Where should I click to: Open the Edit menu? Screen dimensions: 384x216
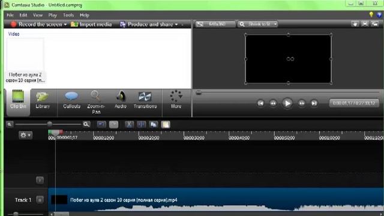[x=23, y=15]
